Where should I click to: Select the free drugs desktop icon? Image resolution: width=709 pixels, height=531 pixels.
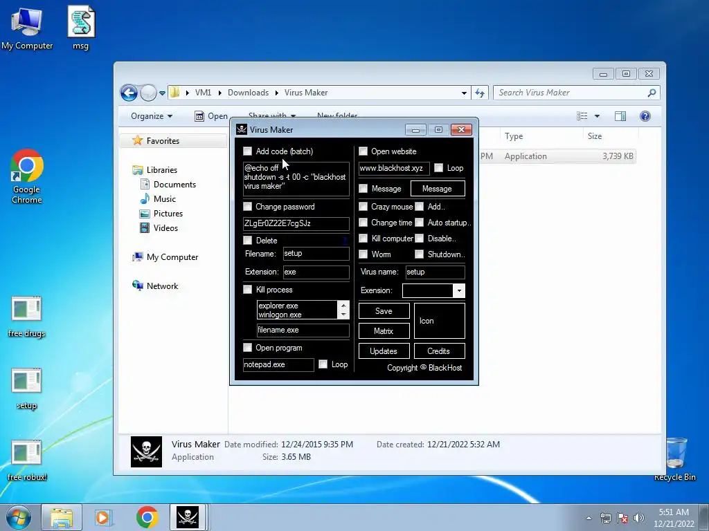[x=27, y=317]
